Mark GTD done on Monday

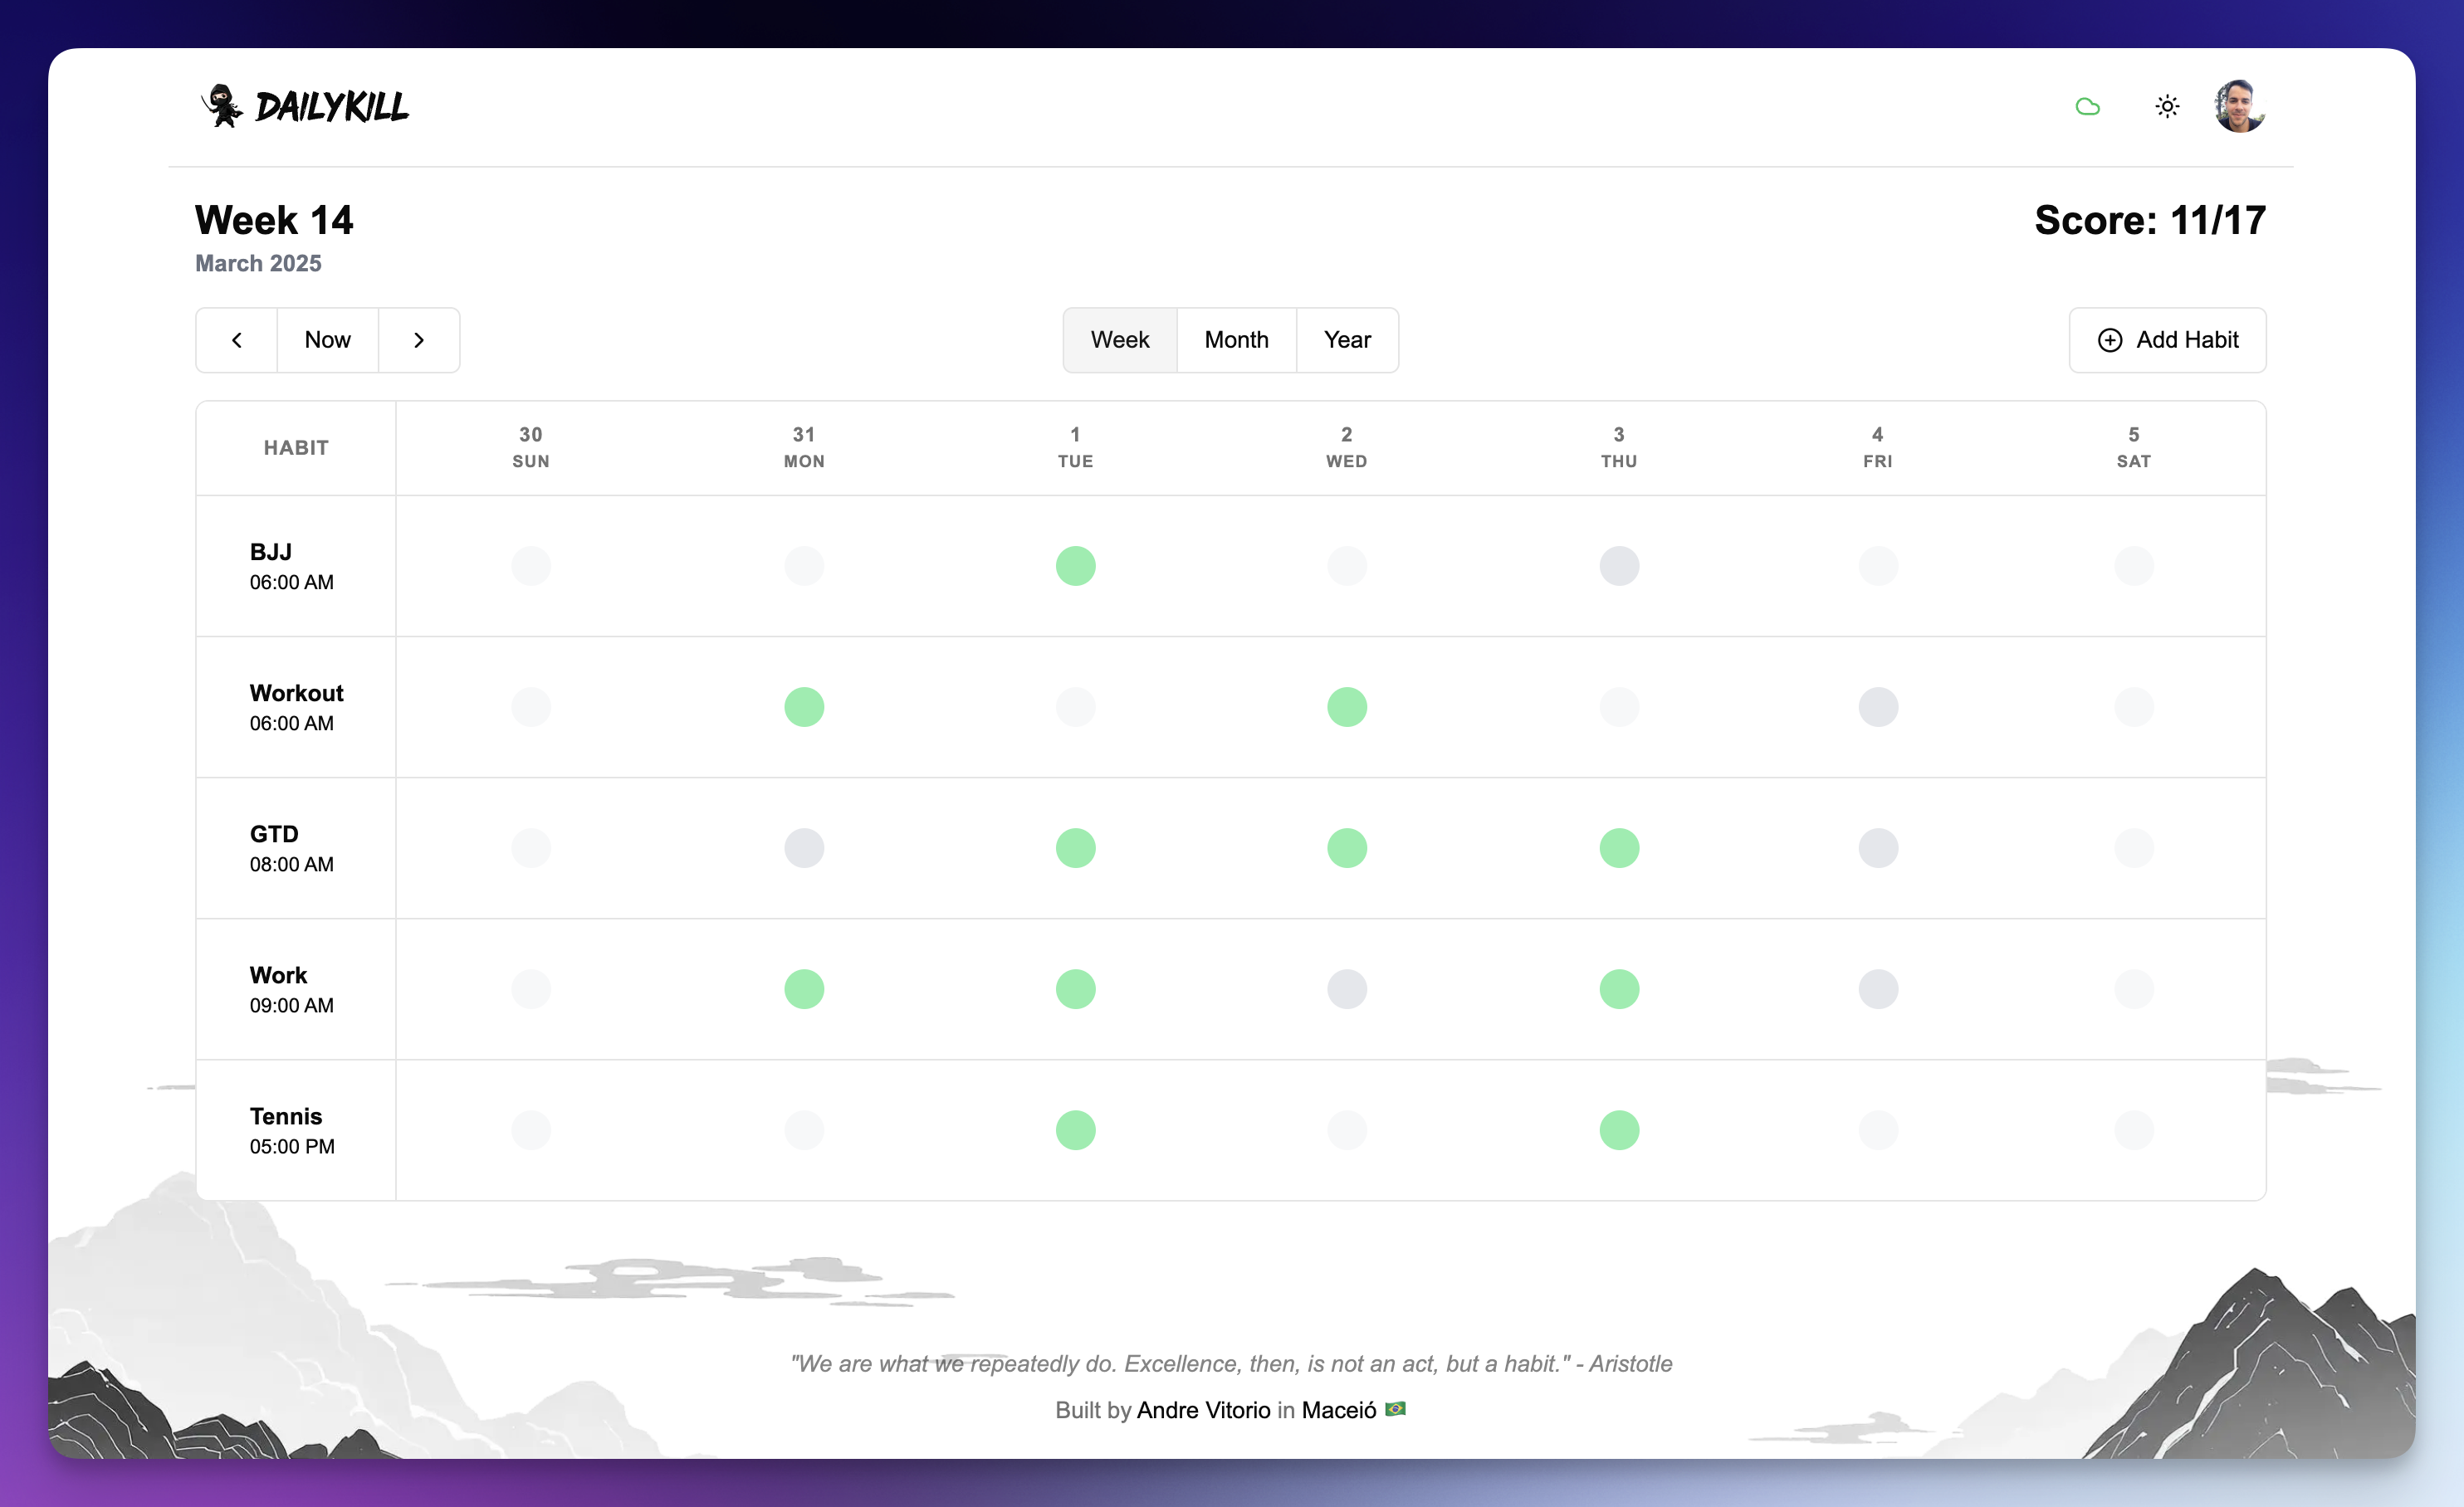click(804, 848)
